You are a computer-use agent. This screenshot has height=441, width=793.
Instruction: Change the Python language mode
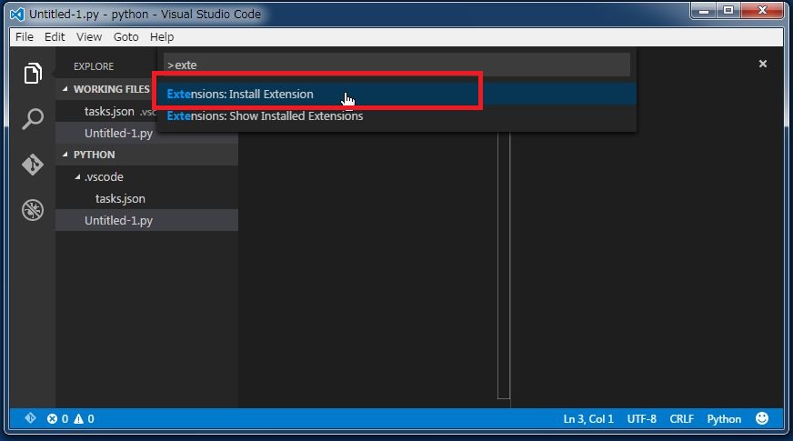[724, 419]
